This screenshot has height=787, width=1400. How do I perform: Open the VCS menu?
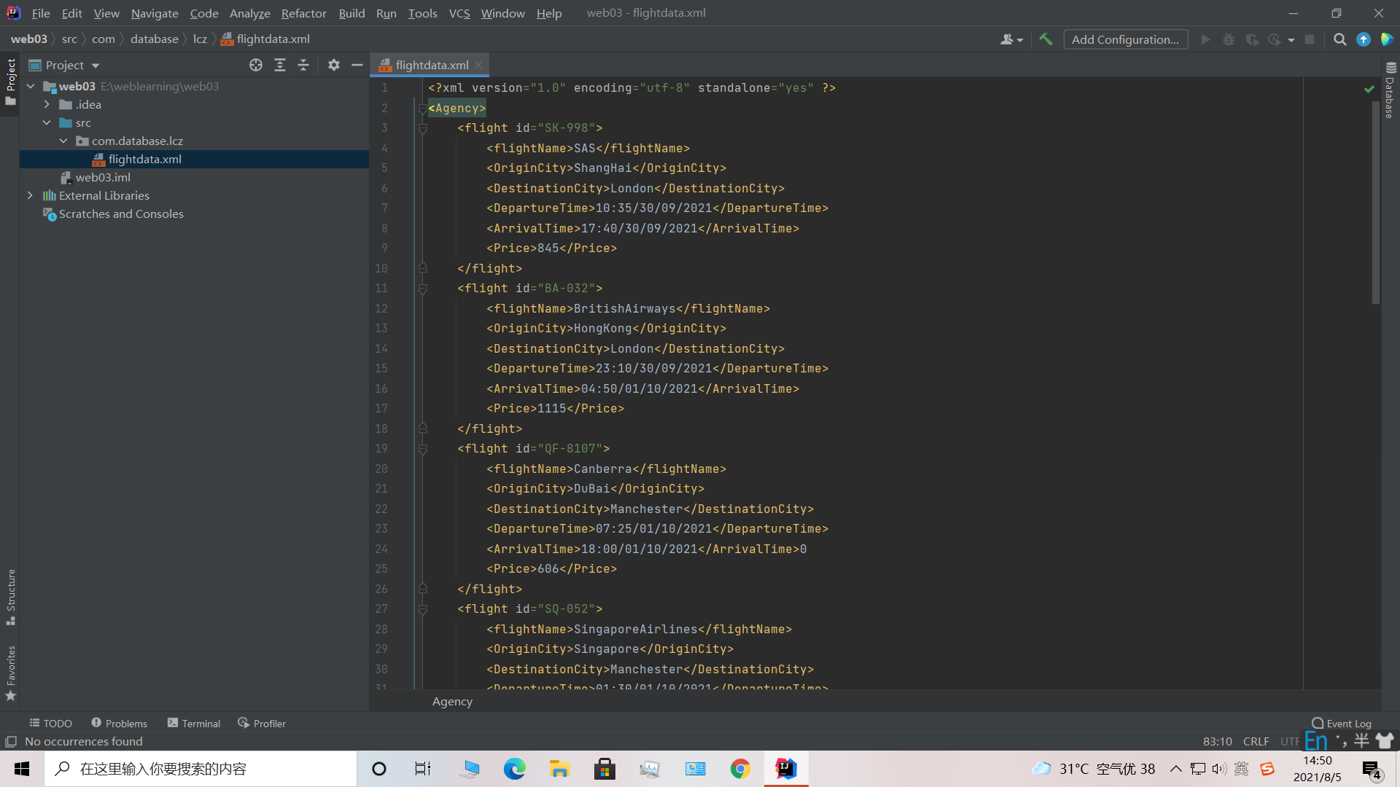pyautogui.click(x=459, y=13)
